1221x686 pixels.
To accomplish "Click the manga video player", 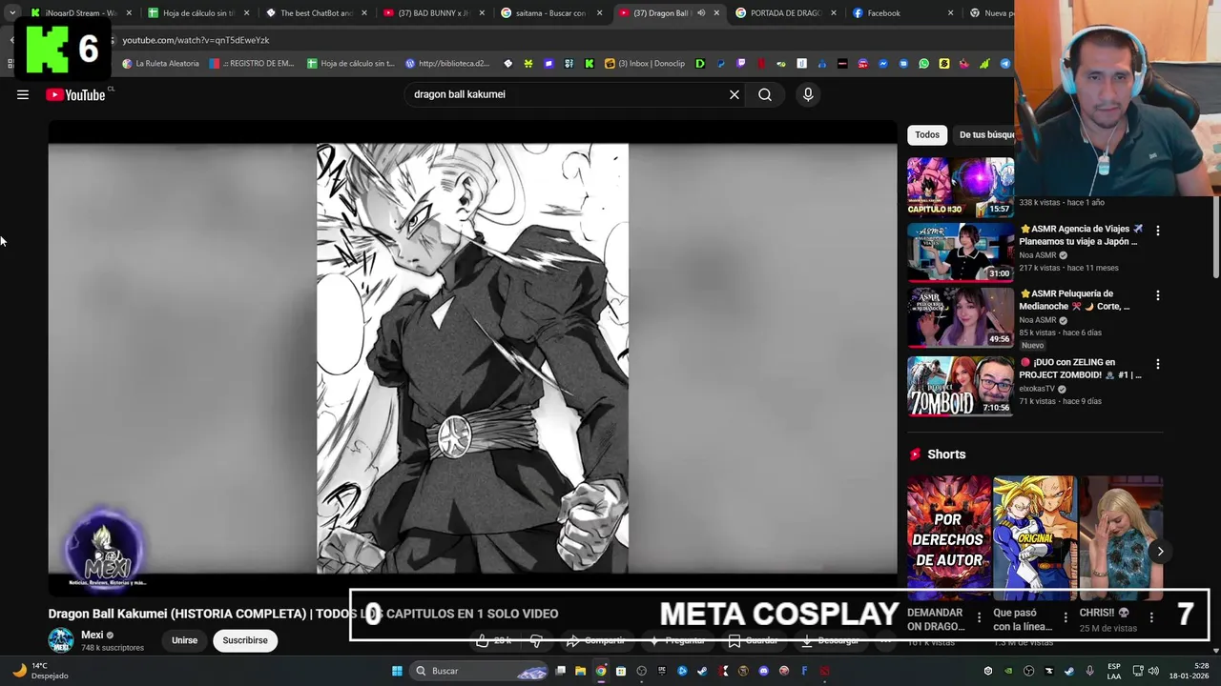I will pyautogui.click(x=472, y=358).
